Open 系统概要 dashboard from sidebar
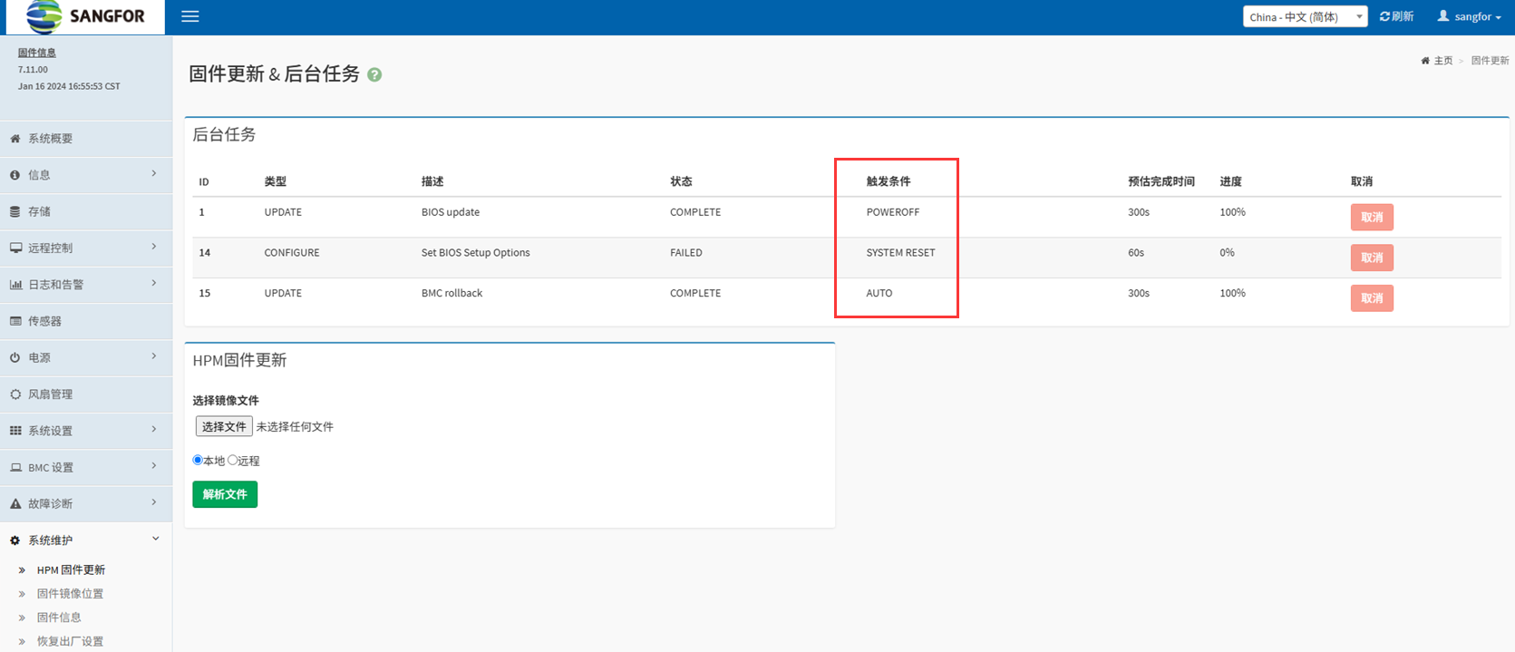This screenshot has width=1515, height=652. pyautogui.click(x=50, y=139)
